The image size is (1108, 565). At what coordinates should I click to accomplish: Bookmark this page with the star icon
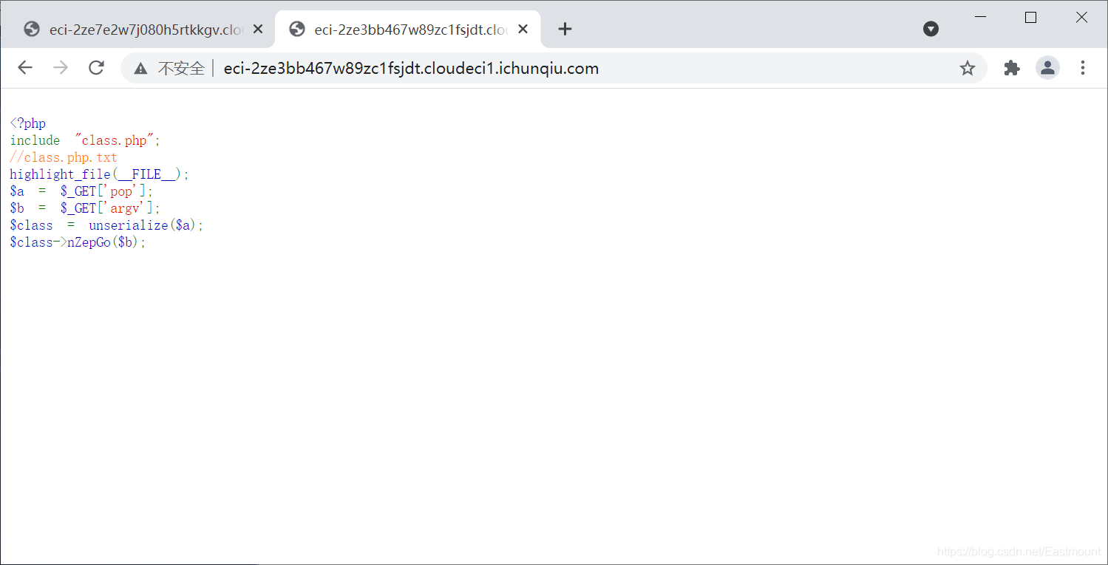(967, 69)
